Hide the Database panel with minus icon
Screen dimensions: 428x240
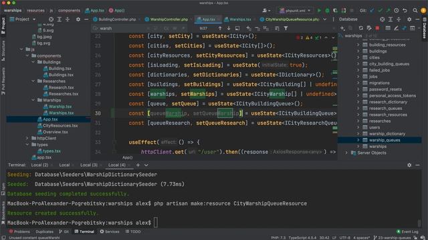tap(417, 19)
